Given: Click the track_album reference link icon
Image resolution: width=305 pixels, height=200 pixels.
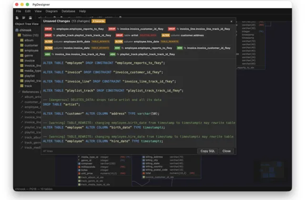Looking at the screenshot, I should 22,137.
